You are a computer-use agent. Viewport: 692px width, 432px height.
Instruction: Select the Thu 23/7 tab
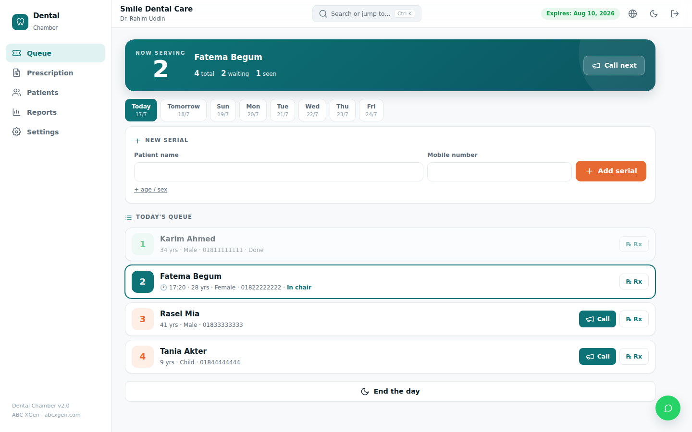(343, 110)
